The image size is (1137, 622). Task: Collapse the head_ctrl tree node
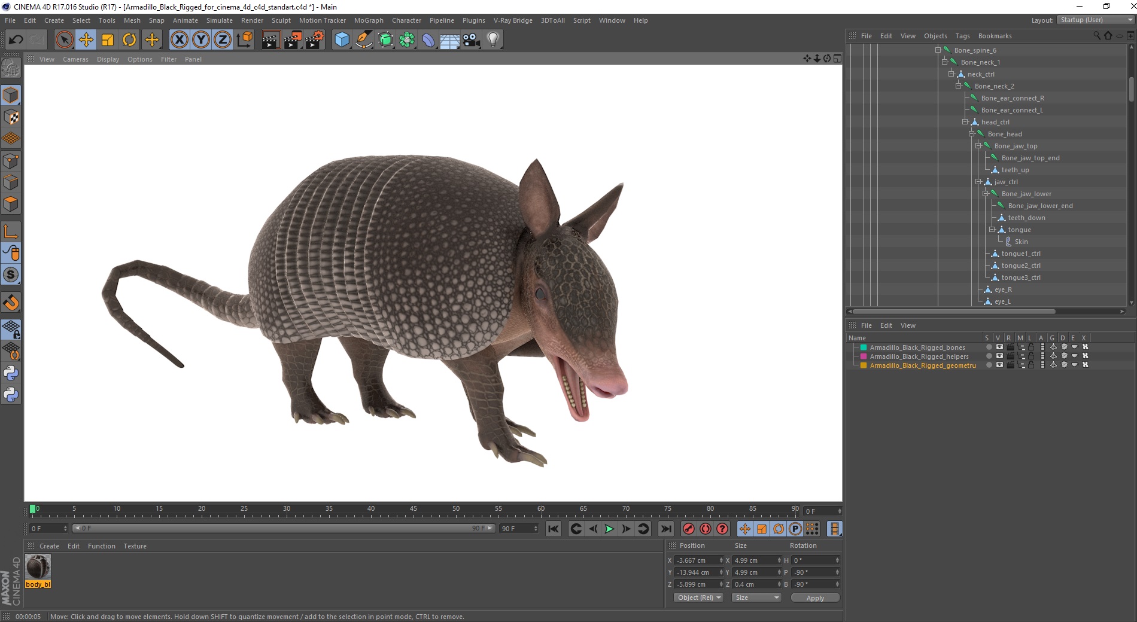click(965, 122)
